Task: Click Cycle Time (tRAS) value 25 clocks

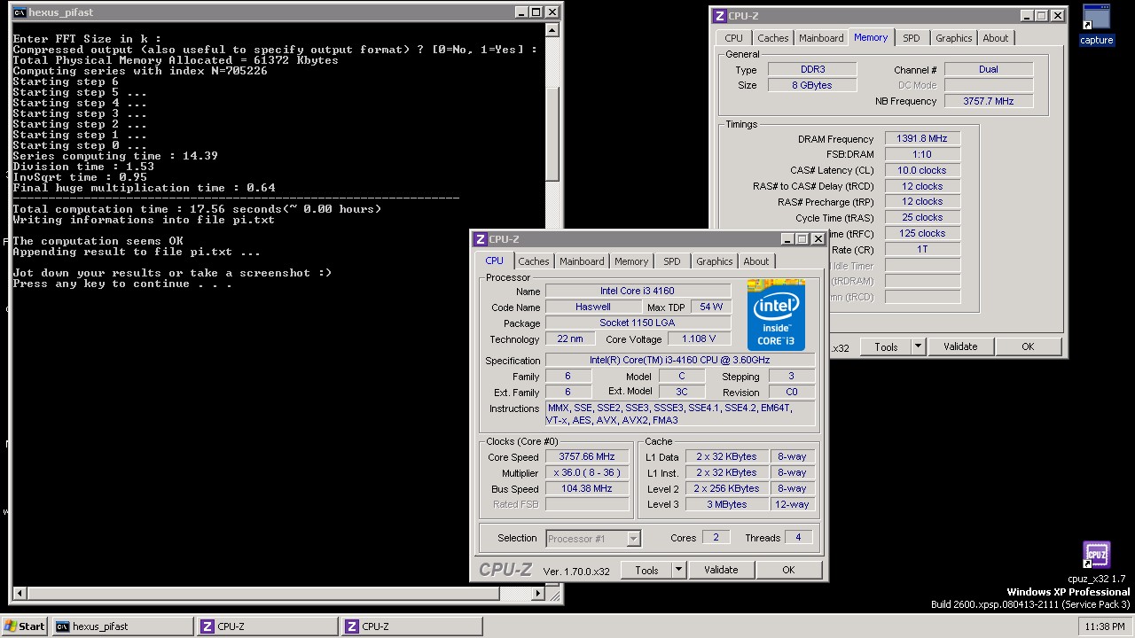Action: click(922, 217)
